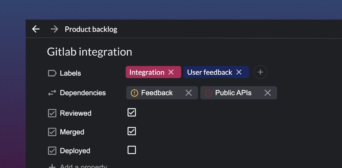Click the Dependencies arrows icon
The width and height of the screenshot is (342, 168).
coord(52,93)
